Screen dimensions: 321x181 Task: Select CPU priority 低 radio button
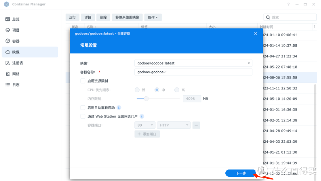[137, 90]
